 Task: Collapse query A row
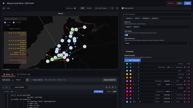coord(3,87)
